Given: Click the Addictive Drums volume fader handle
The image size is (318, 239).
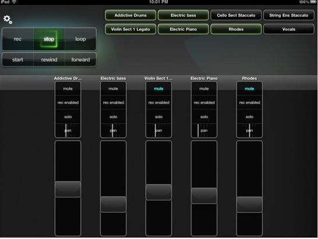Looking at the screenshot, I should point(68,190).
